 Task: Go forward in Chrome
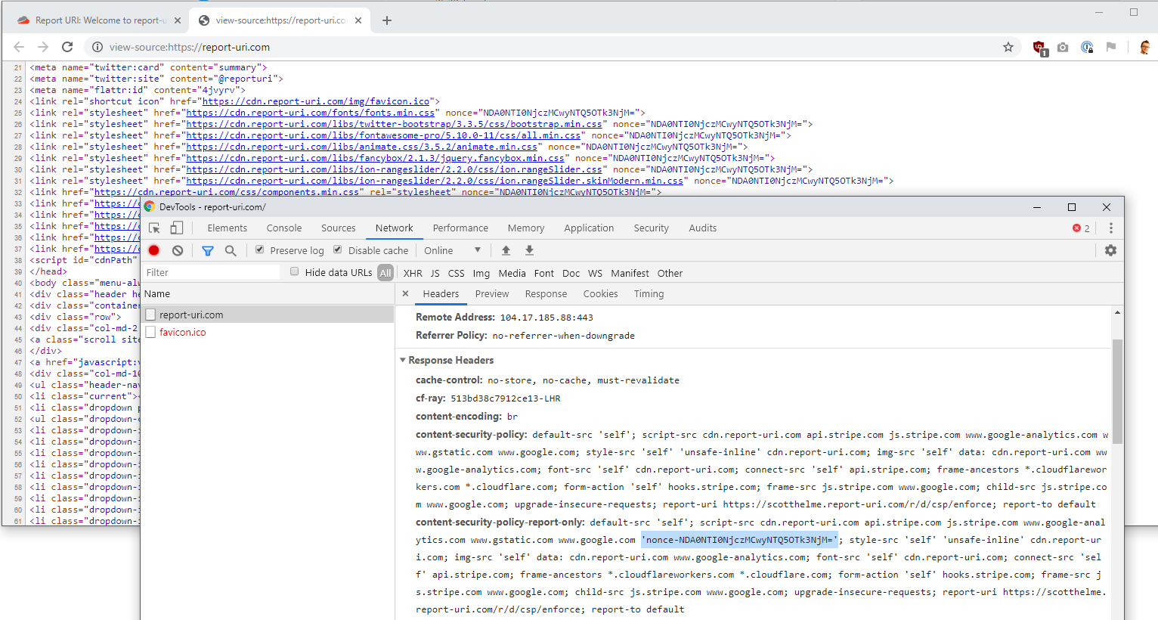[x=43, y=47]
